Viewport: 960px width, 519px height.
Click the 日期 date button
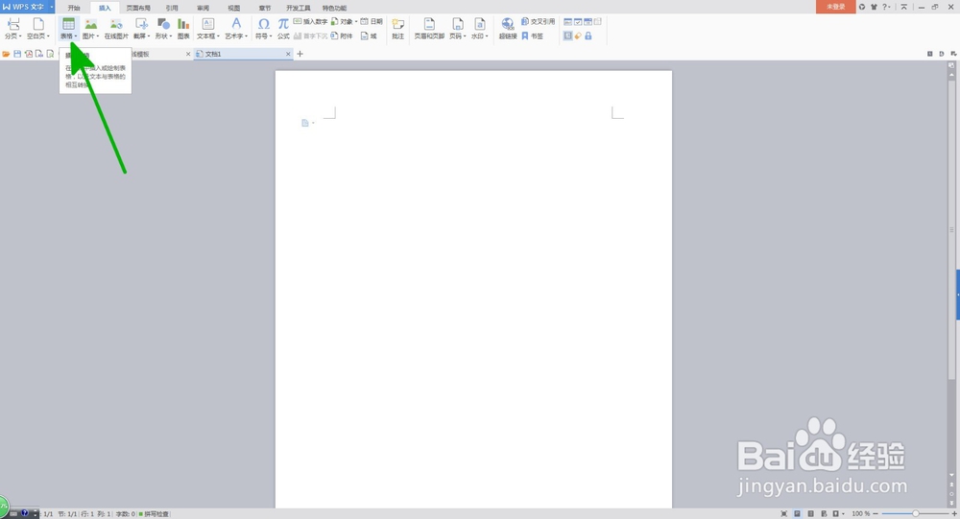[x=372, y=21]
